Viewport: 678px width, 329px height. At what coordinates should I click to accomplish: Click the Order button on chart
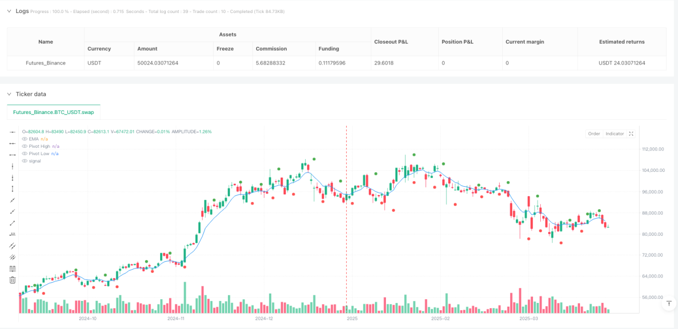coord(594,134)
